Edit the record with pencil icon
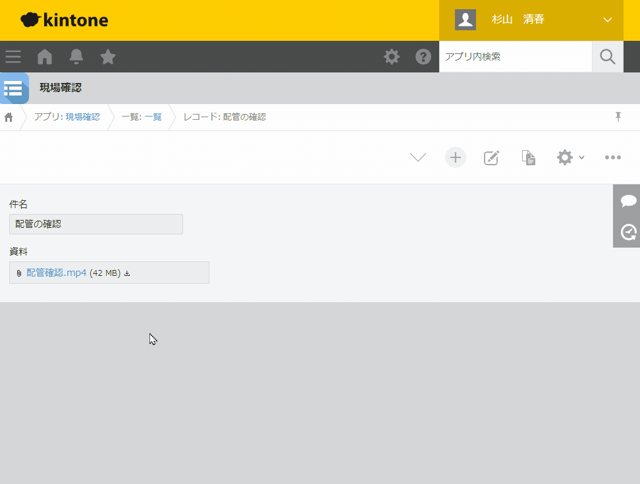 coord(491,157)
